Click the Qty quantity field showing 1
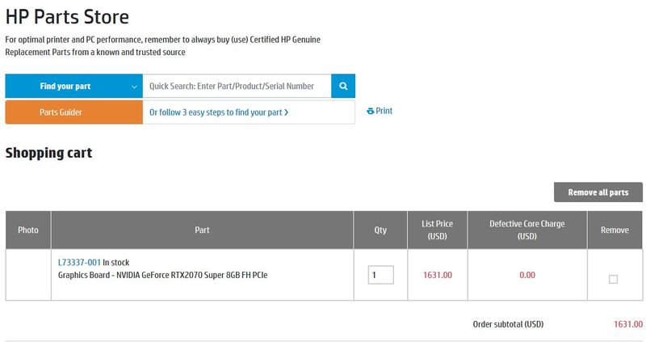This screenshot has height=342, width=646. tap(380, 275)
